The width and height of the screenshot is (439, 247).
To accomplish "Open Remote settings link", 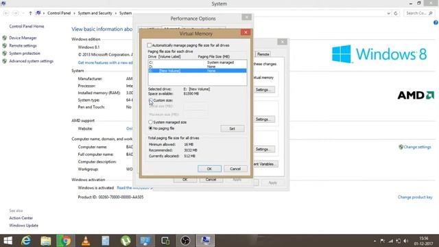I will (23, 46).
